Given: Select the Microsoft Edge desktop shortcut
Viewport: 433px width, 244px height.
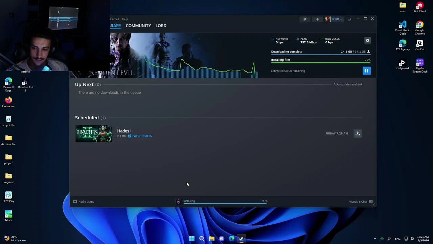Looking at the screenshot, I should (x=8, y=85).
